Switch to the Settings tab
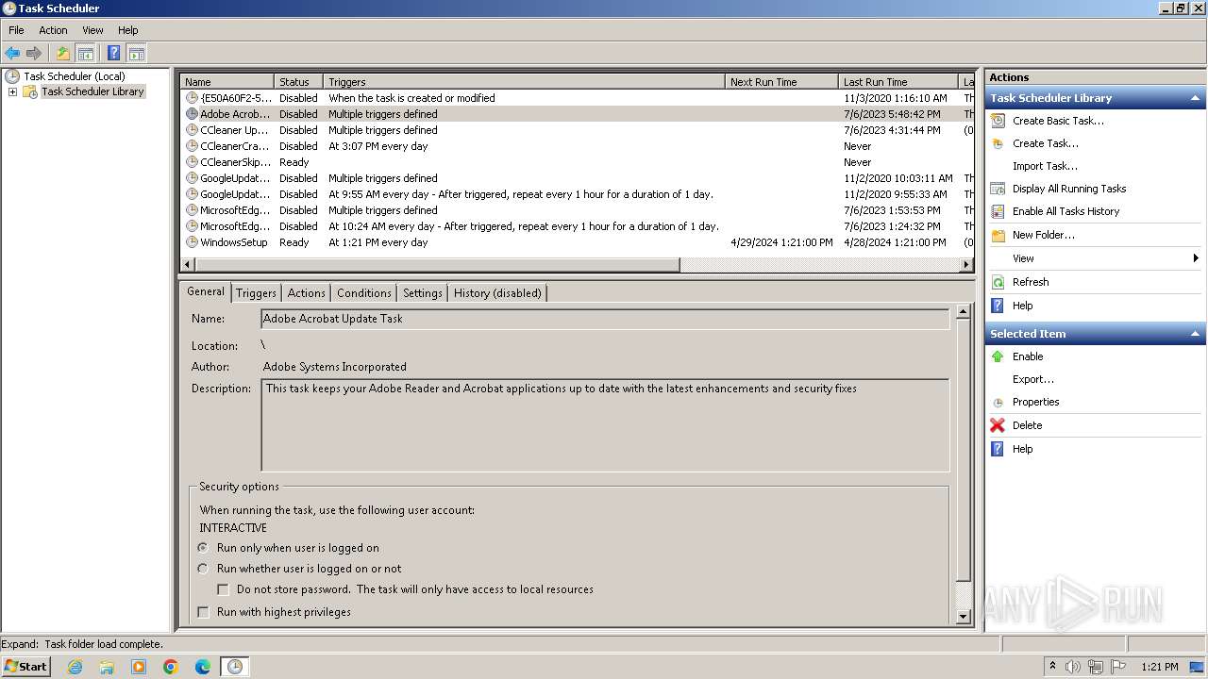 [x=422, y=293]
